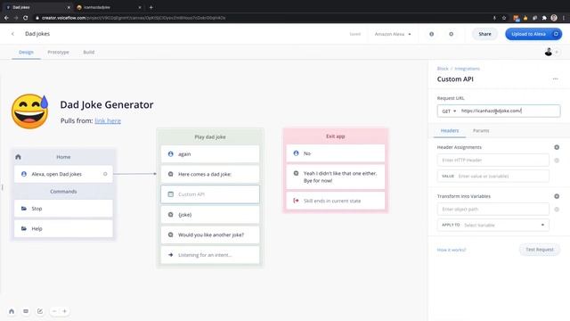Open a new browser tab
The height and width of the screenshot is (321, 570).
tap(151, 7)
